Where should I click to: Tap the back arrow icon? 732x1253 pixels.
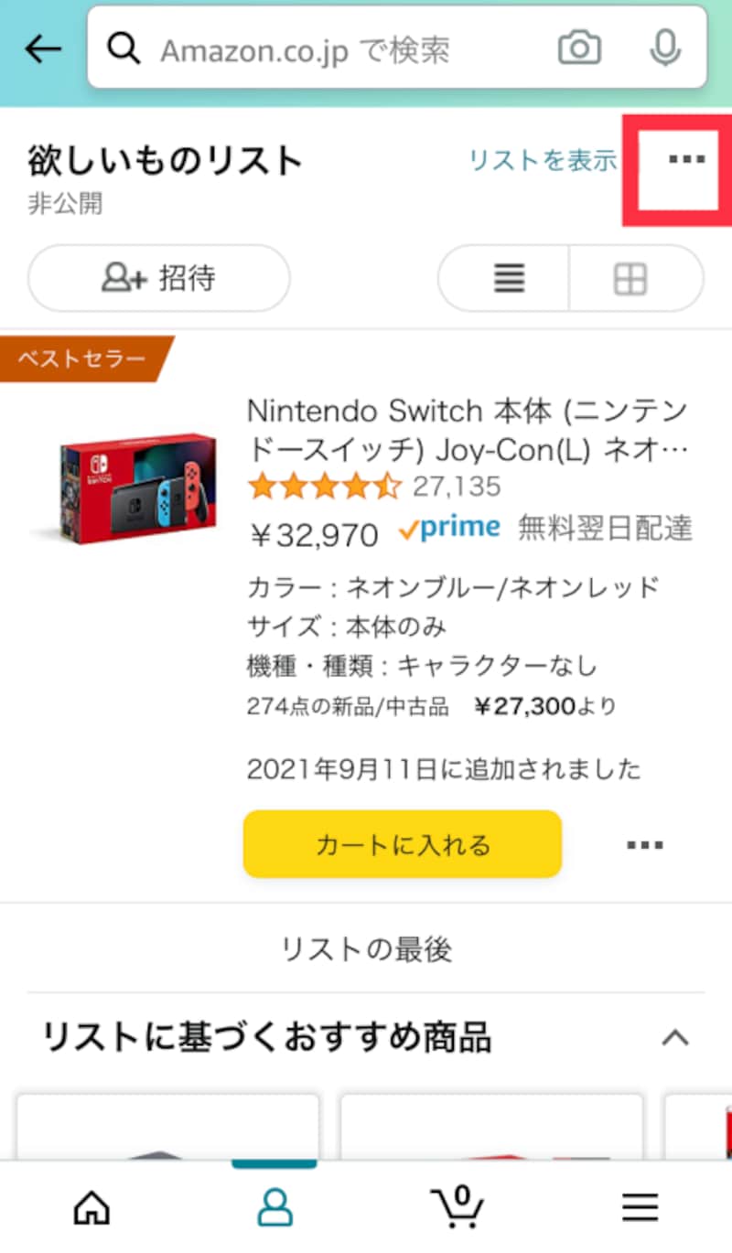tap(43, 49)
